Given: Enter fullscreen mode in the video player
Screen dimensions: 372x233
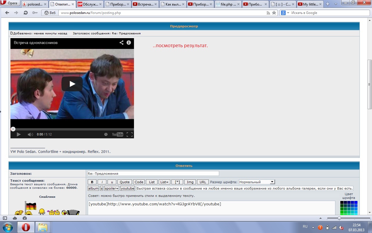Looking at the screenshot, I should 130,134.
